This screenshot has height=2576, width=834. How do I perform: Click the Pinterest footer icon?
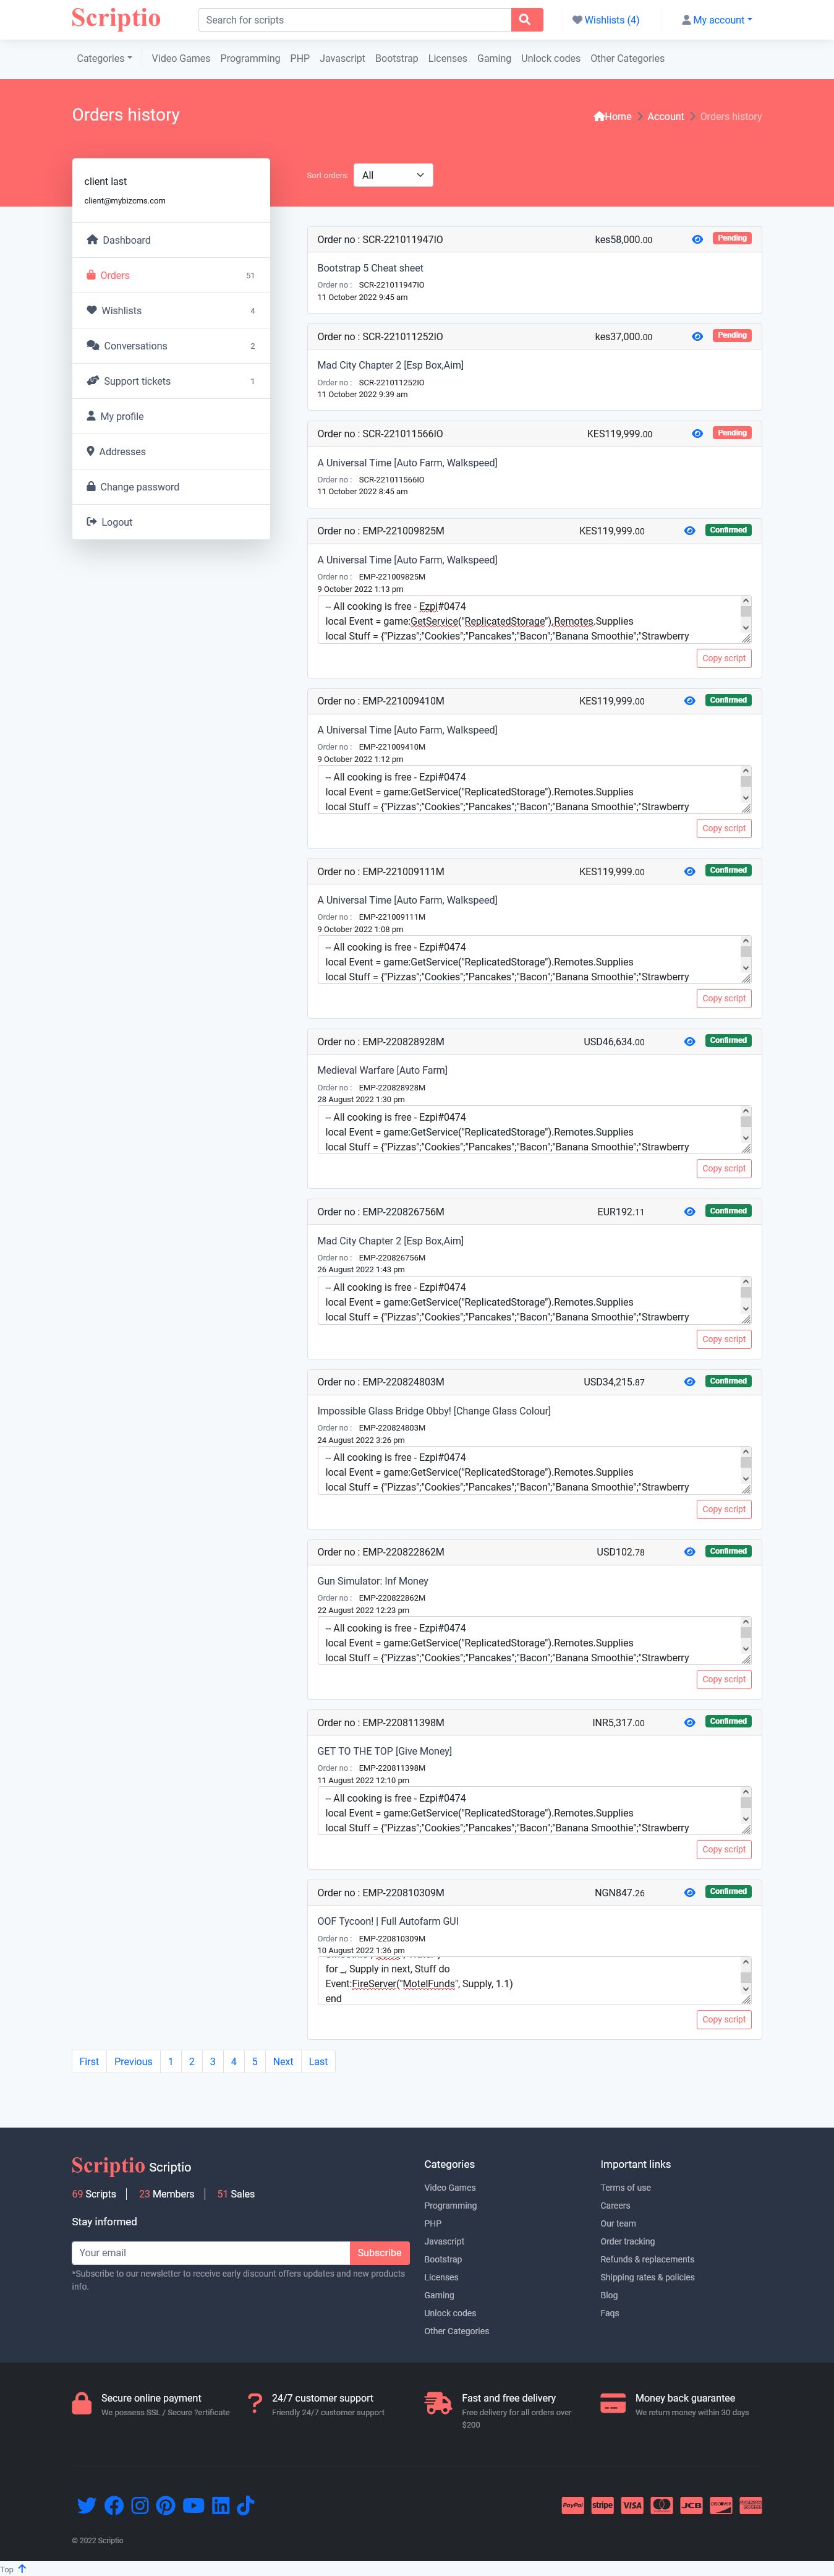[x=166, y=2504]
